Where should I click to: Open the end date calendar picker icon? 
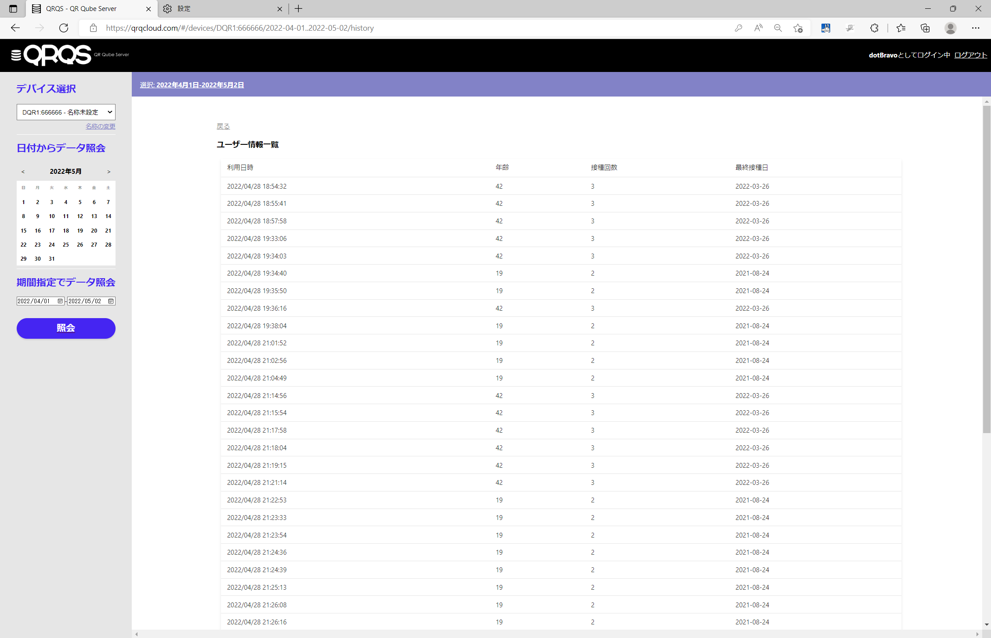(x=111, y=301)
